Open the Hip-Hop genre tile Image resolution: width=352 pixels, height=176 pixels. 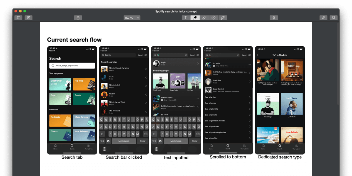[x=84, y=84]
